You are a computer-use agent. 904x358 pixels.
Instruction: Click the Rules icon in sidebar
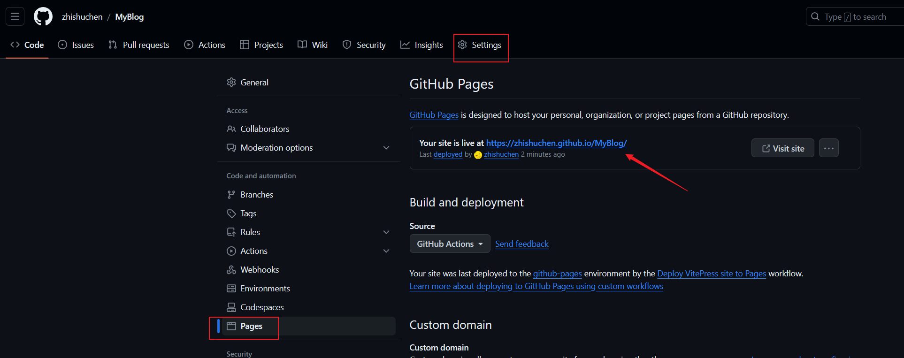coord(231,232)
